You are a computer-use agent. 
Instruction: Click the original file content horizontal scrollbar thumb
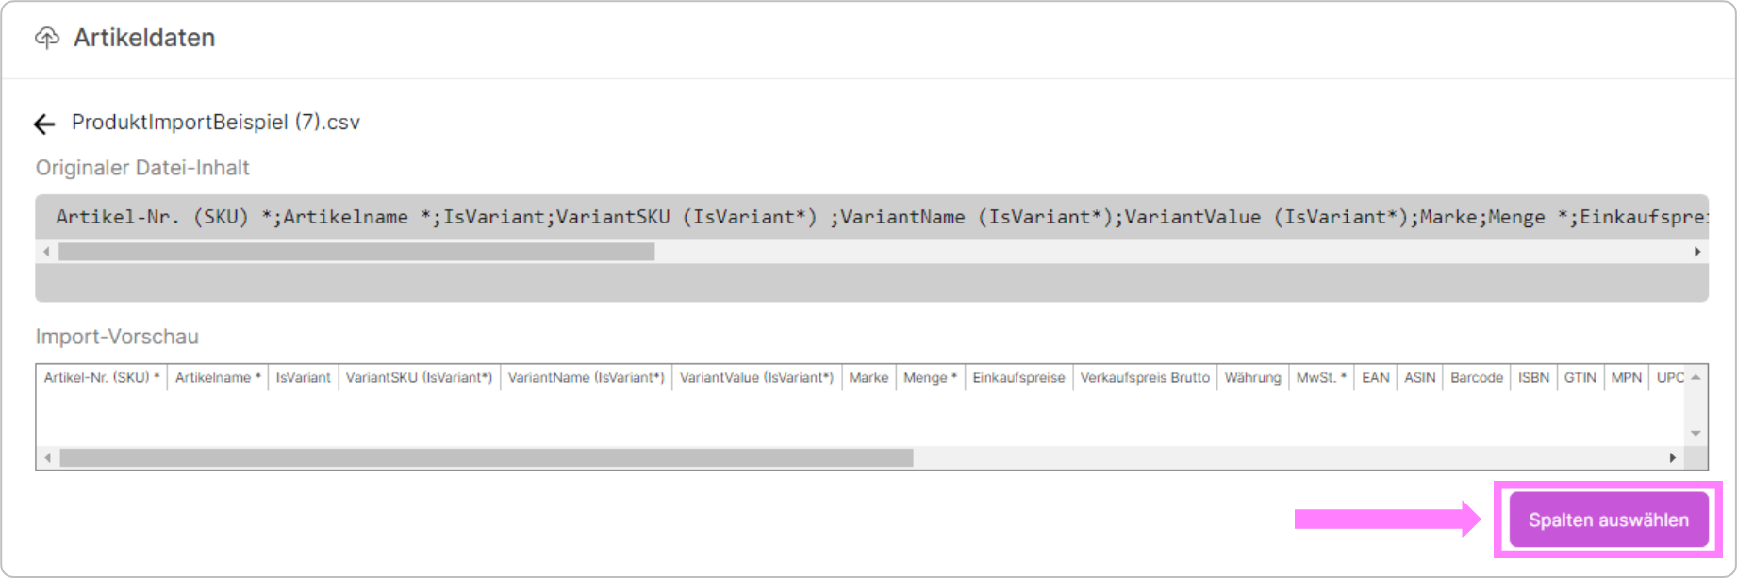[356, 252]
